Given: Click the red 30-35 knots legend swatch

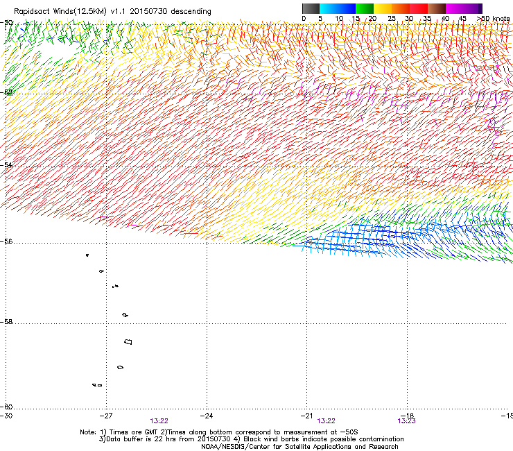Looking at the screenshot, I should tap(419, 8).
